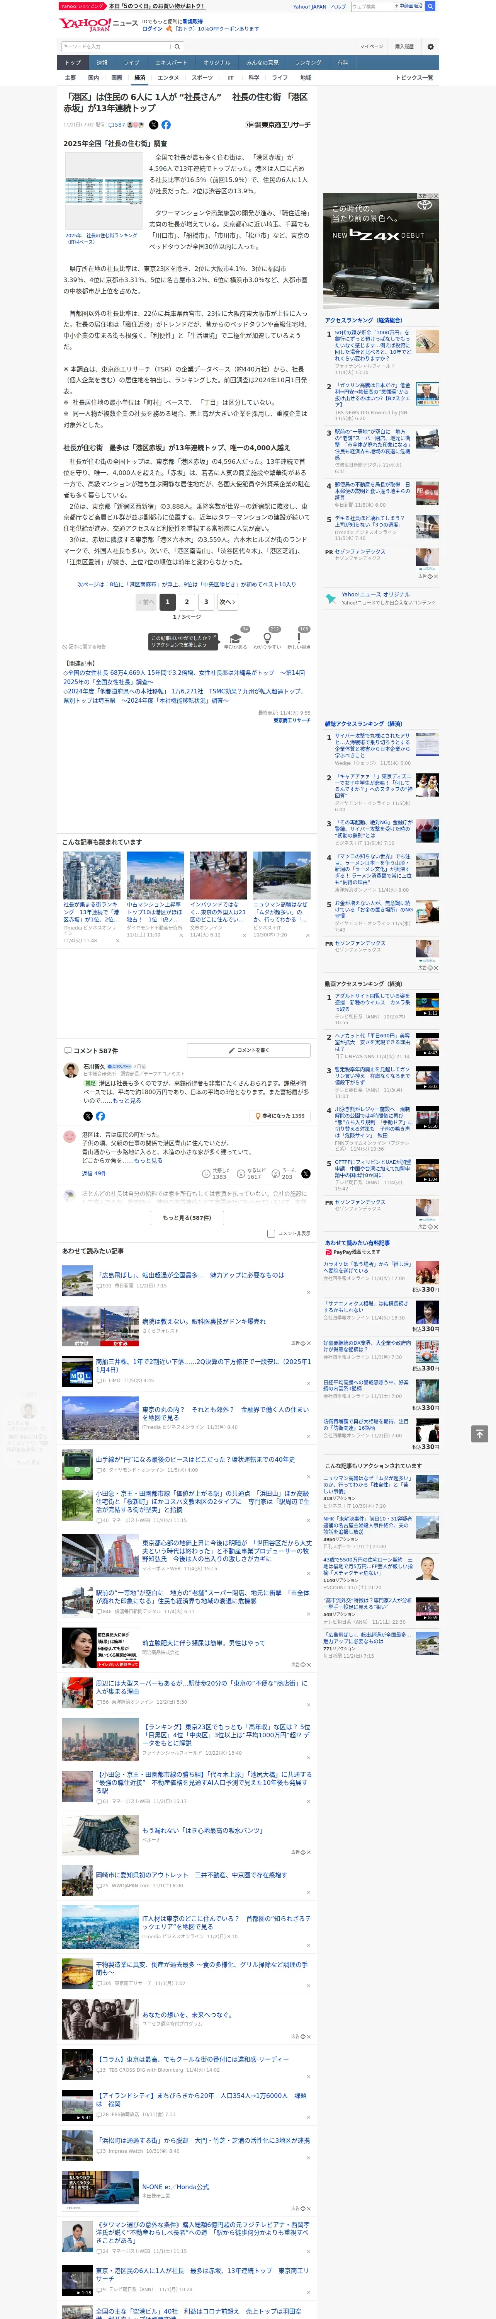Open トピックス一覧 link
Viewport: 496px width, 2319px height.
click(x=414, y=77)
